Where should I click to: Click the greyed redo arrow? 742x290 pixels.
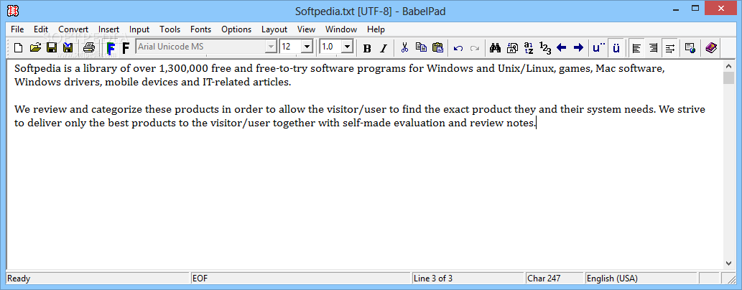tap(475, 48)
